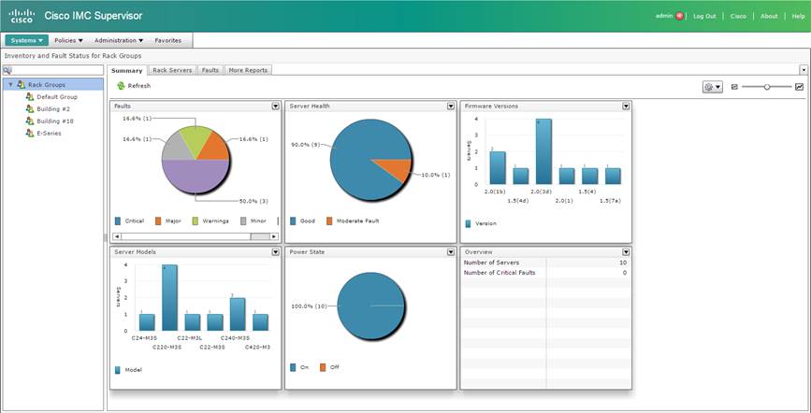Click the Cisco logo in the header
The width and height of the screenshot is (811, 413).
[22, 16]
